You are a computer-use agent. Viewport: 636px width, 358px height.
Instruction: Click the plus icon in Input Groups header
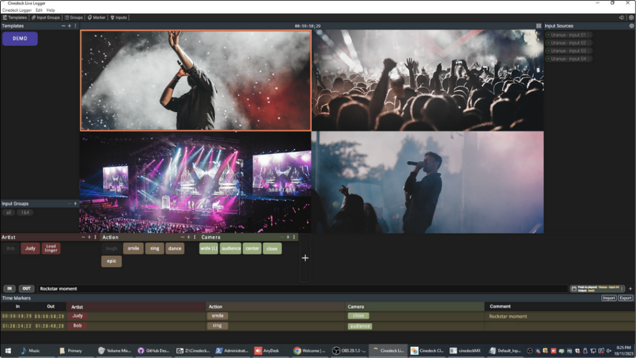(75, 203)
